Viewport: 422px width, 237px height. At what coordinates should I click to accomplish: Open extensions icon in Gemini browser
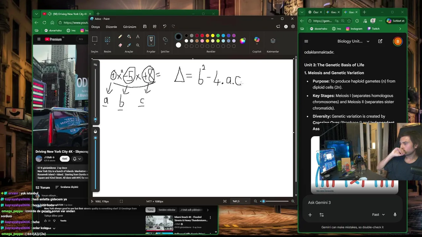[x=357, y=21]
